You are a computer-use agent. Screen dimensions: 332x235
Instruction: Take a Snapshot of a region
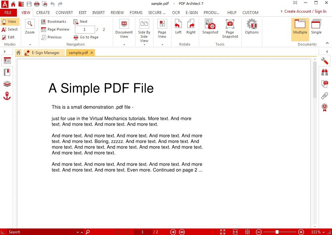210,27
